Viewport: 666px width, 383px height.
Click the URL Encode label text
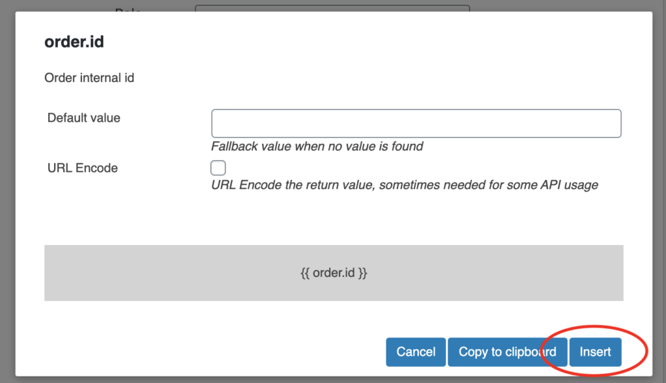[x=83, y=168]
